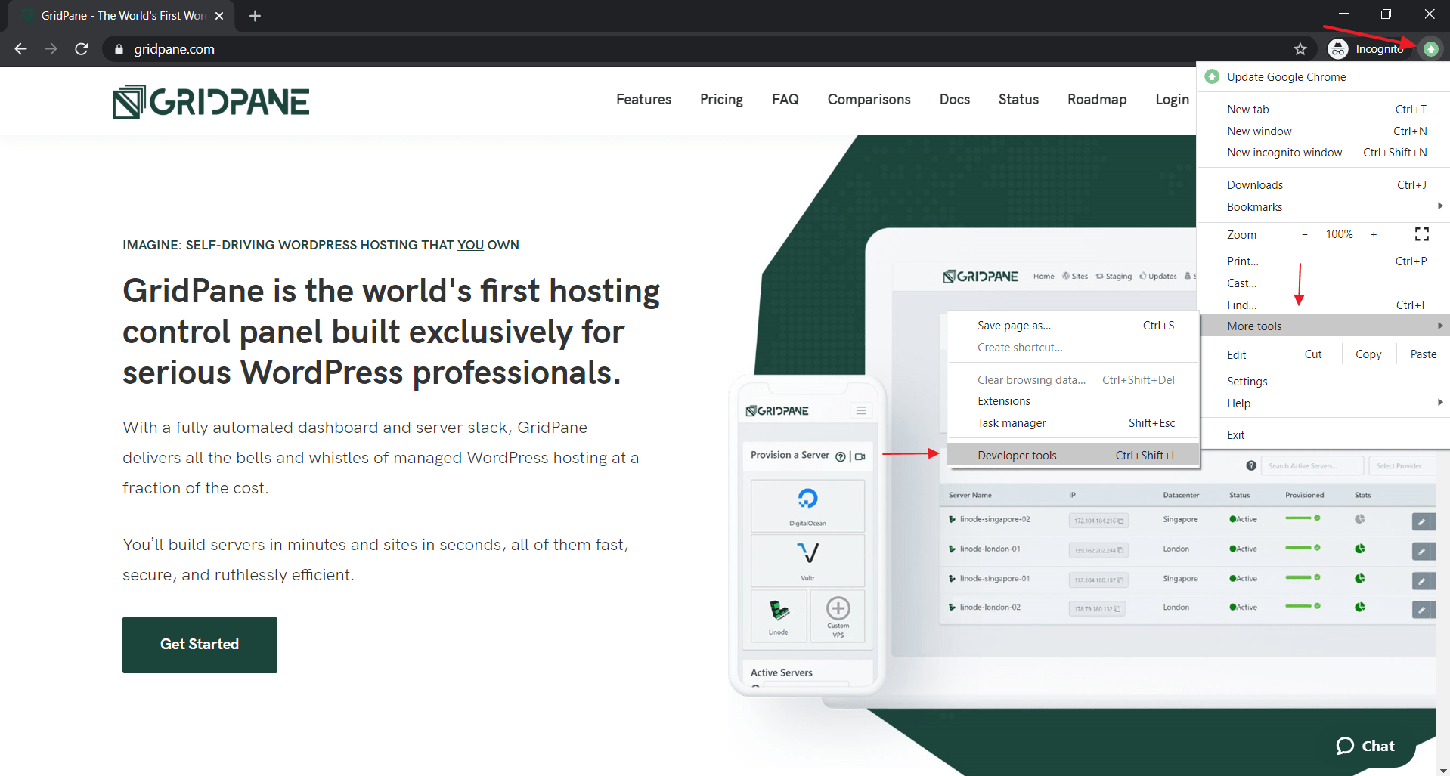Choose New tab from Chrome menu
Viewport: 1450px width, 776px height.
pyautogui.click(x=1323, y=109)
